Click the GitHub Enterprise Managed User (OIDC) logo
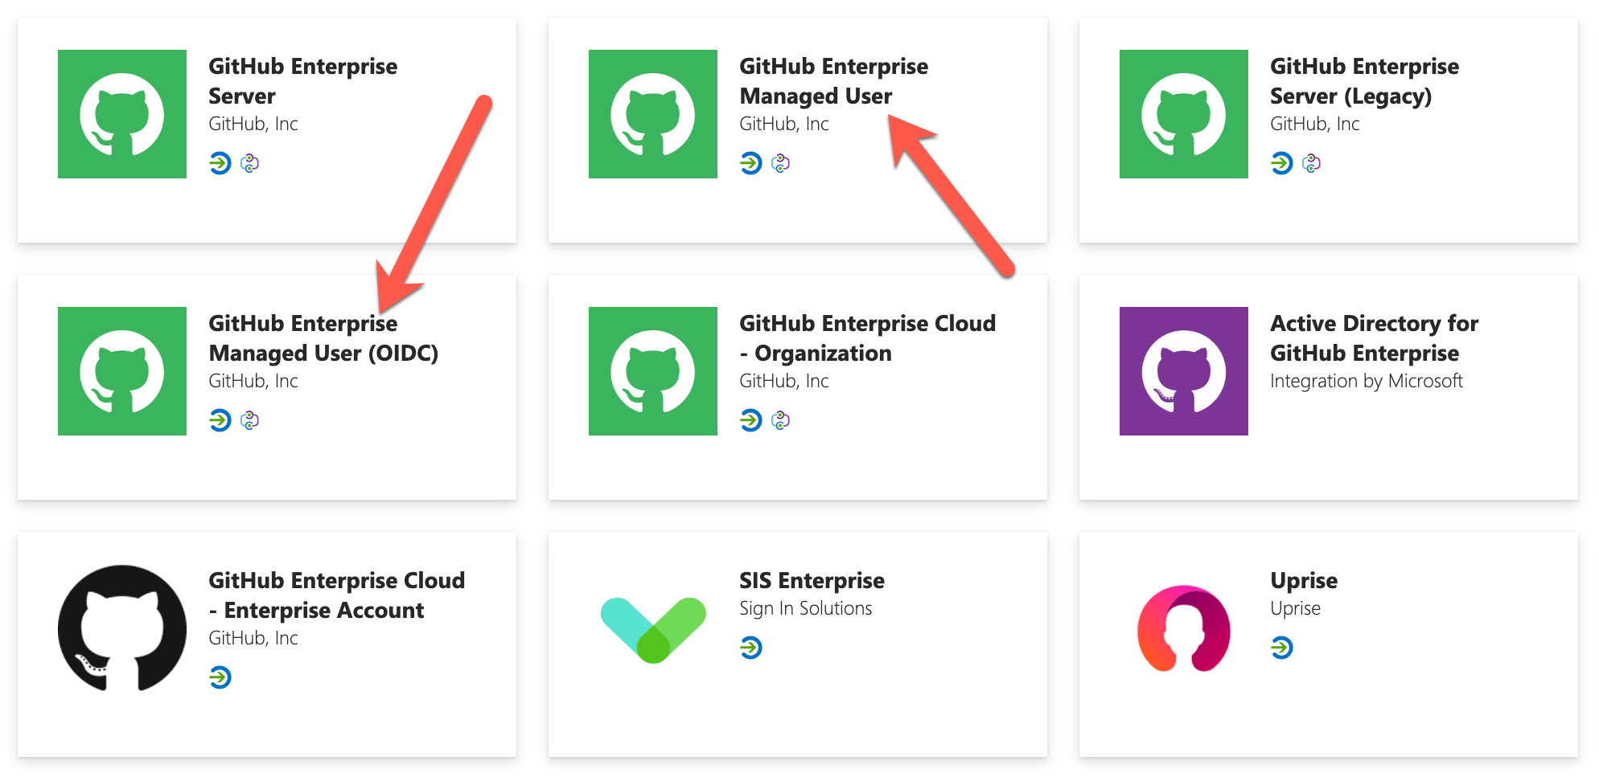This screenshot has height=781, width=1599. click(x=122, y=371)
